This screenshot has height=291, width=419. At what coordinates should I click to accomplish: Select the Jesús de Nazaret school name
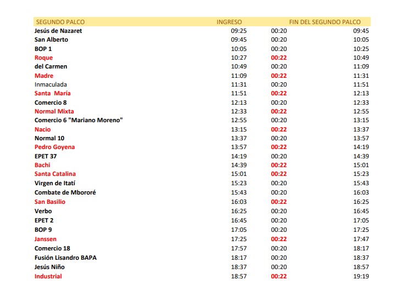tap(58, 31)
